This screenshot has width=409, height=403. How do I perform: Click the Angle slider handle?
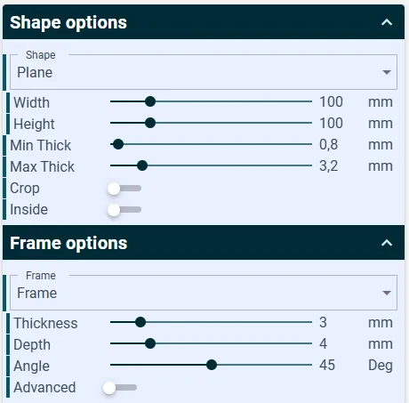click(212, 365)
